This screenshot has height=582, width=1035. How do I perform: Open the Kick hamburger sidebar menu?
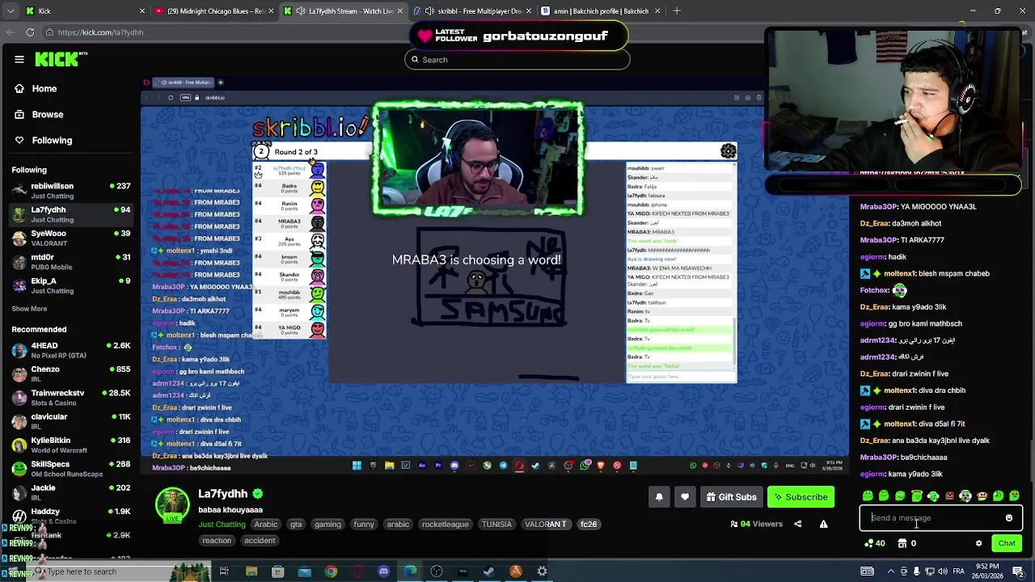tap(19, 59)
